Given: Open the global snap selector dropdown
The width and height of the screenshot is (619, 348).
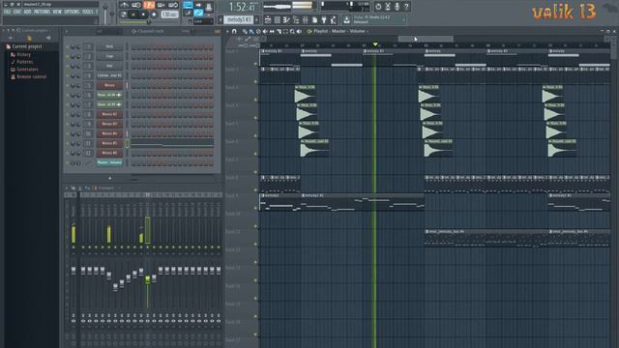Looking at the screenshot, I should (203, 21).
